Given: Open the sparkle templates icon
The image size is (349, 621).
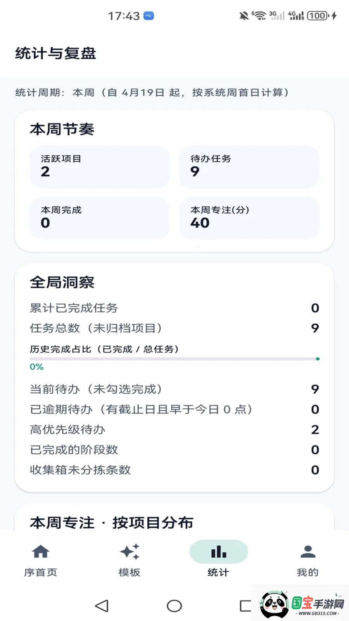Looking at the screenshot, I should (130, 552).
